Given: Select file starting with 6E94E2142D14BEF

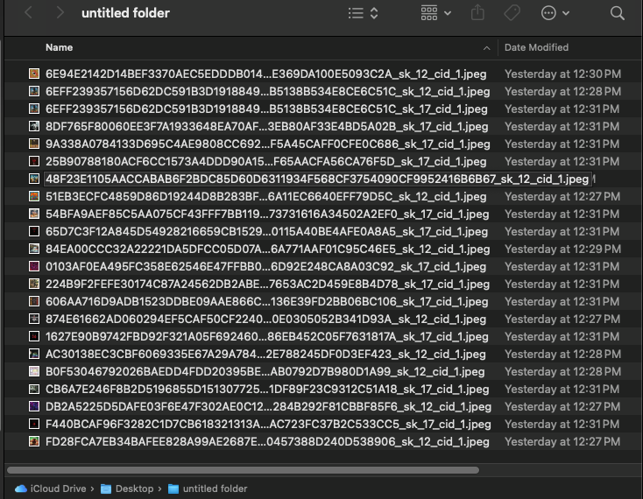Looking at the screenshot, I should (x=265, y=74).
